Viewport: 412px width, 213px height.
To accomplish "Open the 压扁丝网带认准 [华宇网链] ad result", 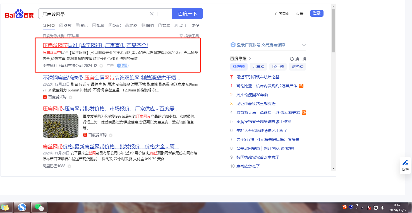I will pyautogui.click(x=95, y=45).
